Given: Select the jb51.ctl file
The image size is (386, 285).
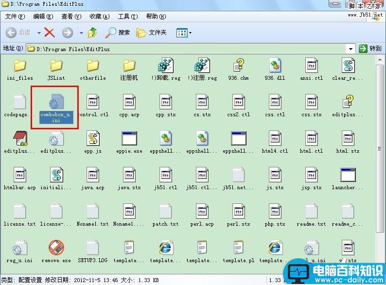Looking at the screenshot, I should [166, 179].
